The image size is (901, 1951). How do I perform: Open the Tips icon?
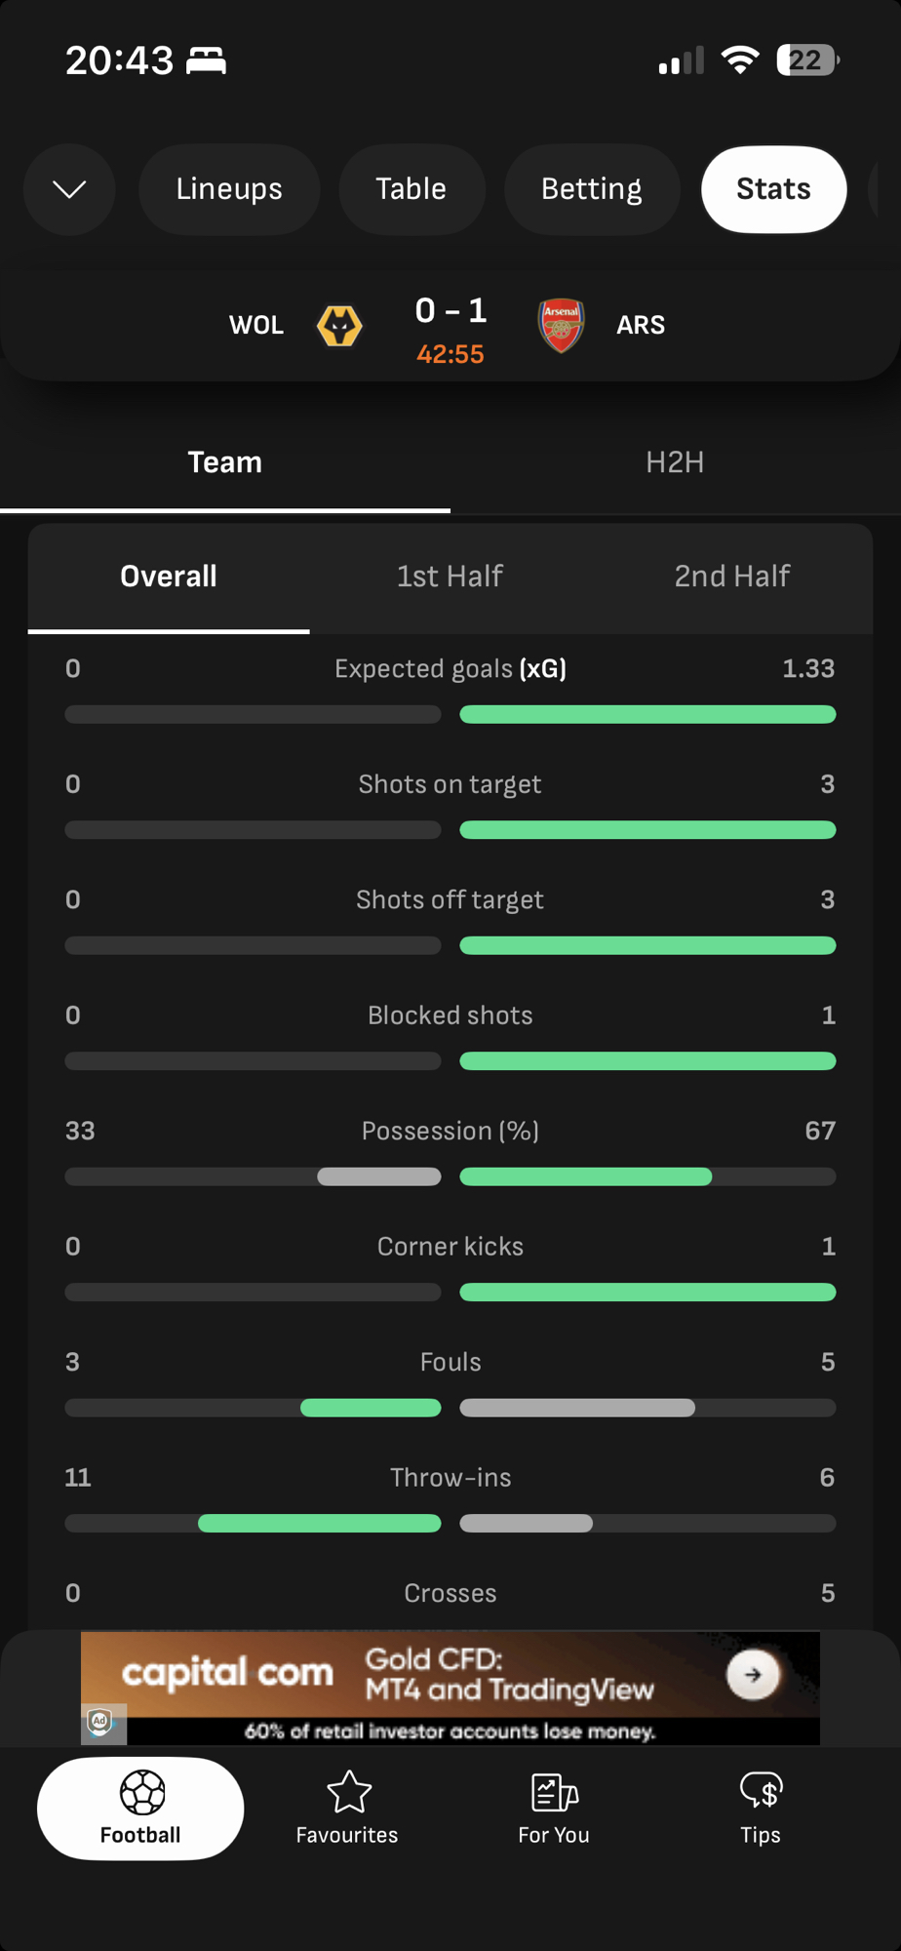pos(761,1793)
